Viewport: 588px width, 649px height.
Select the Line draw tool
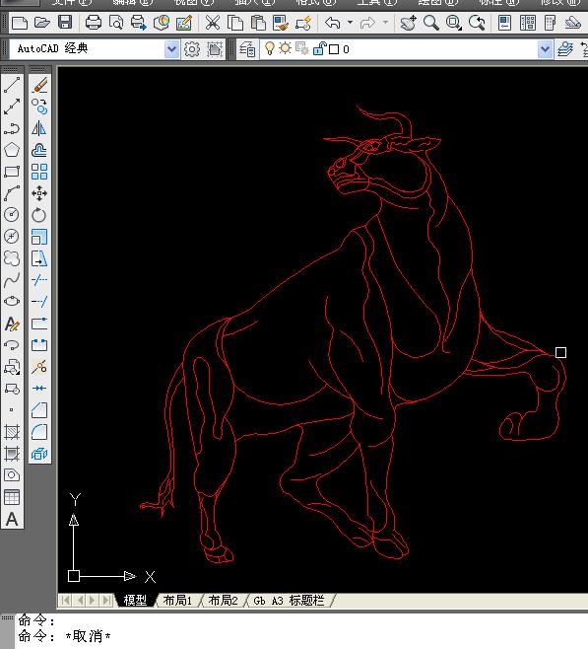12,85
